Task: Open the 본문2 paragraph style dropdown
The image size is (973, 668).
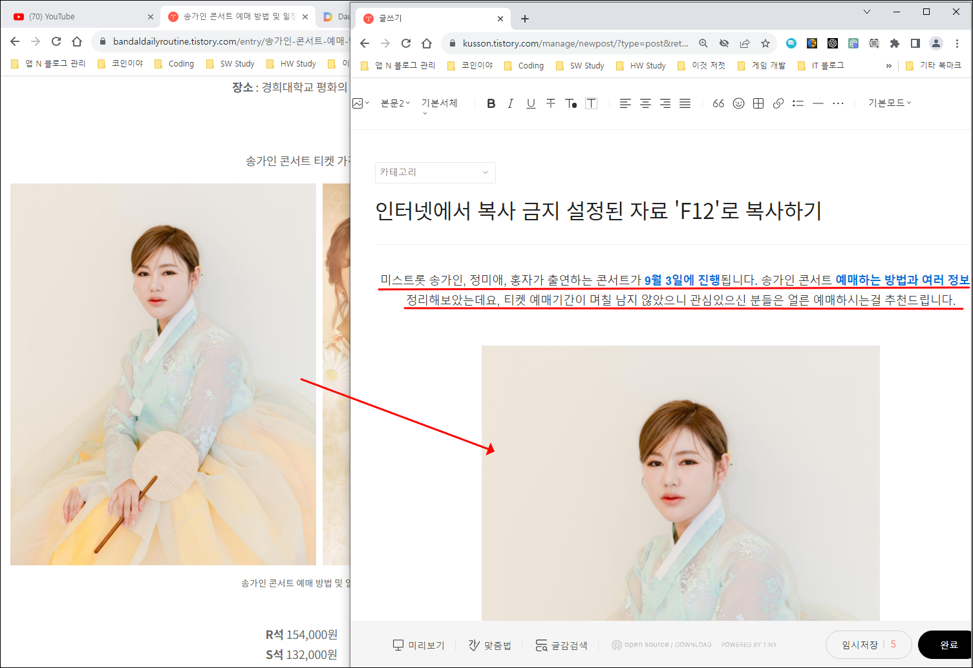Action: 395,103
